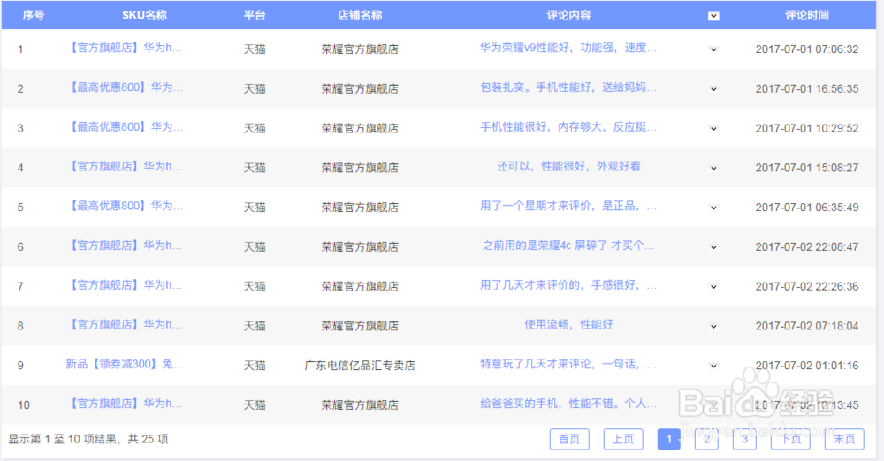
Task: Click the 店铺名称 column header
Action: click(x=360, y=16)
